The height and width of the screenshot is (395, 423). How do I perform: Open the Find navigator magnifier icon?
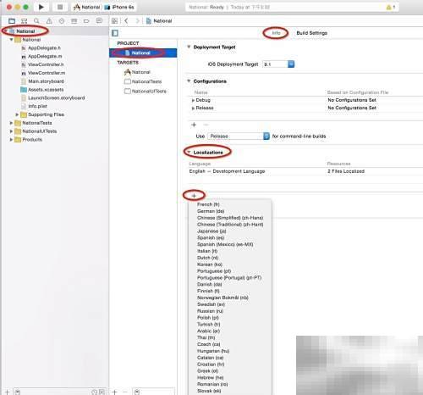tap(36, 21)
